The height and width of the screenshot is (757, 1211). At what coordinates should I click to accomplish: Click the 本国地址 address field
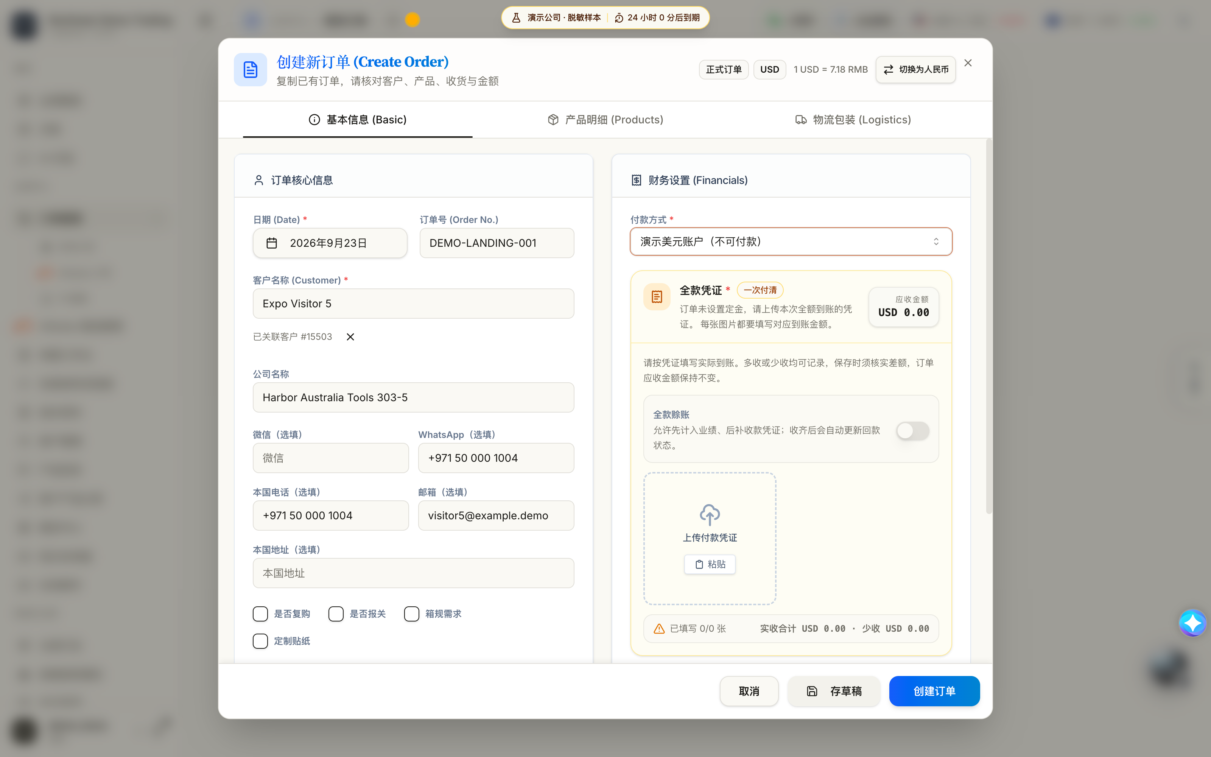pos(413,573)
